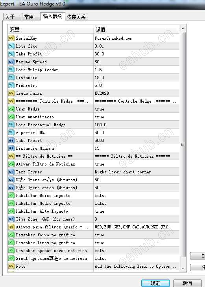Click the Ativos para filtros icon
Screen dimensions: 205x287
[11, 227]
